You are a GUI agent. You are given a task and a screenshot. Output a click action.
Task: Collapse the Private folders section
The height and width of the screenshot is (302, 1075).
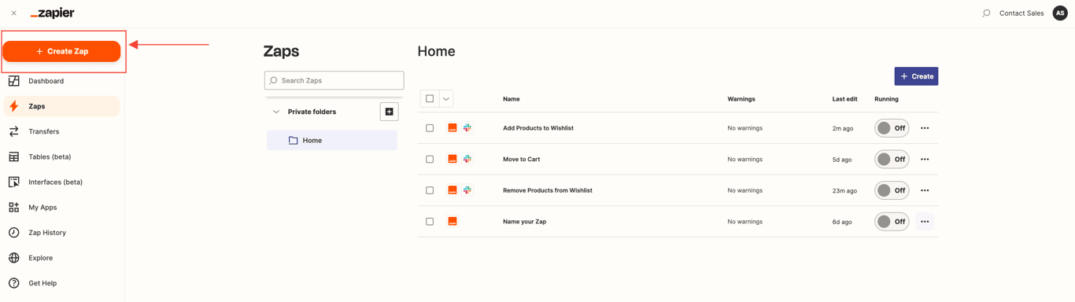click(x=276, y=112)
